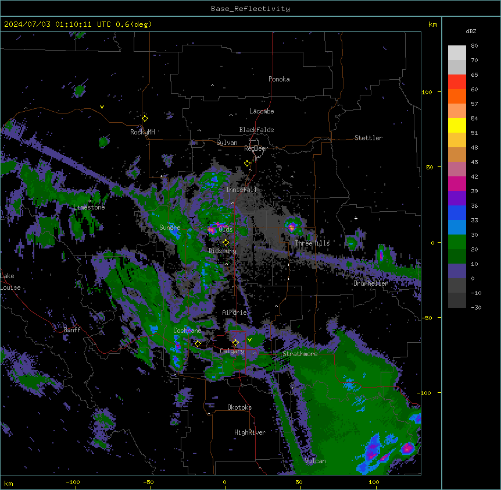
Task: Click the 51 dBZ yellow legend swatch
Action: 457,125
